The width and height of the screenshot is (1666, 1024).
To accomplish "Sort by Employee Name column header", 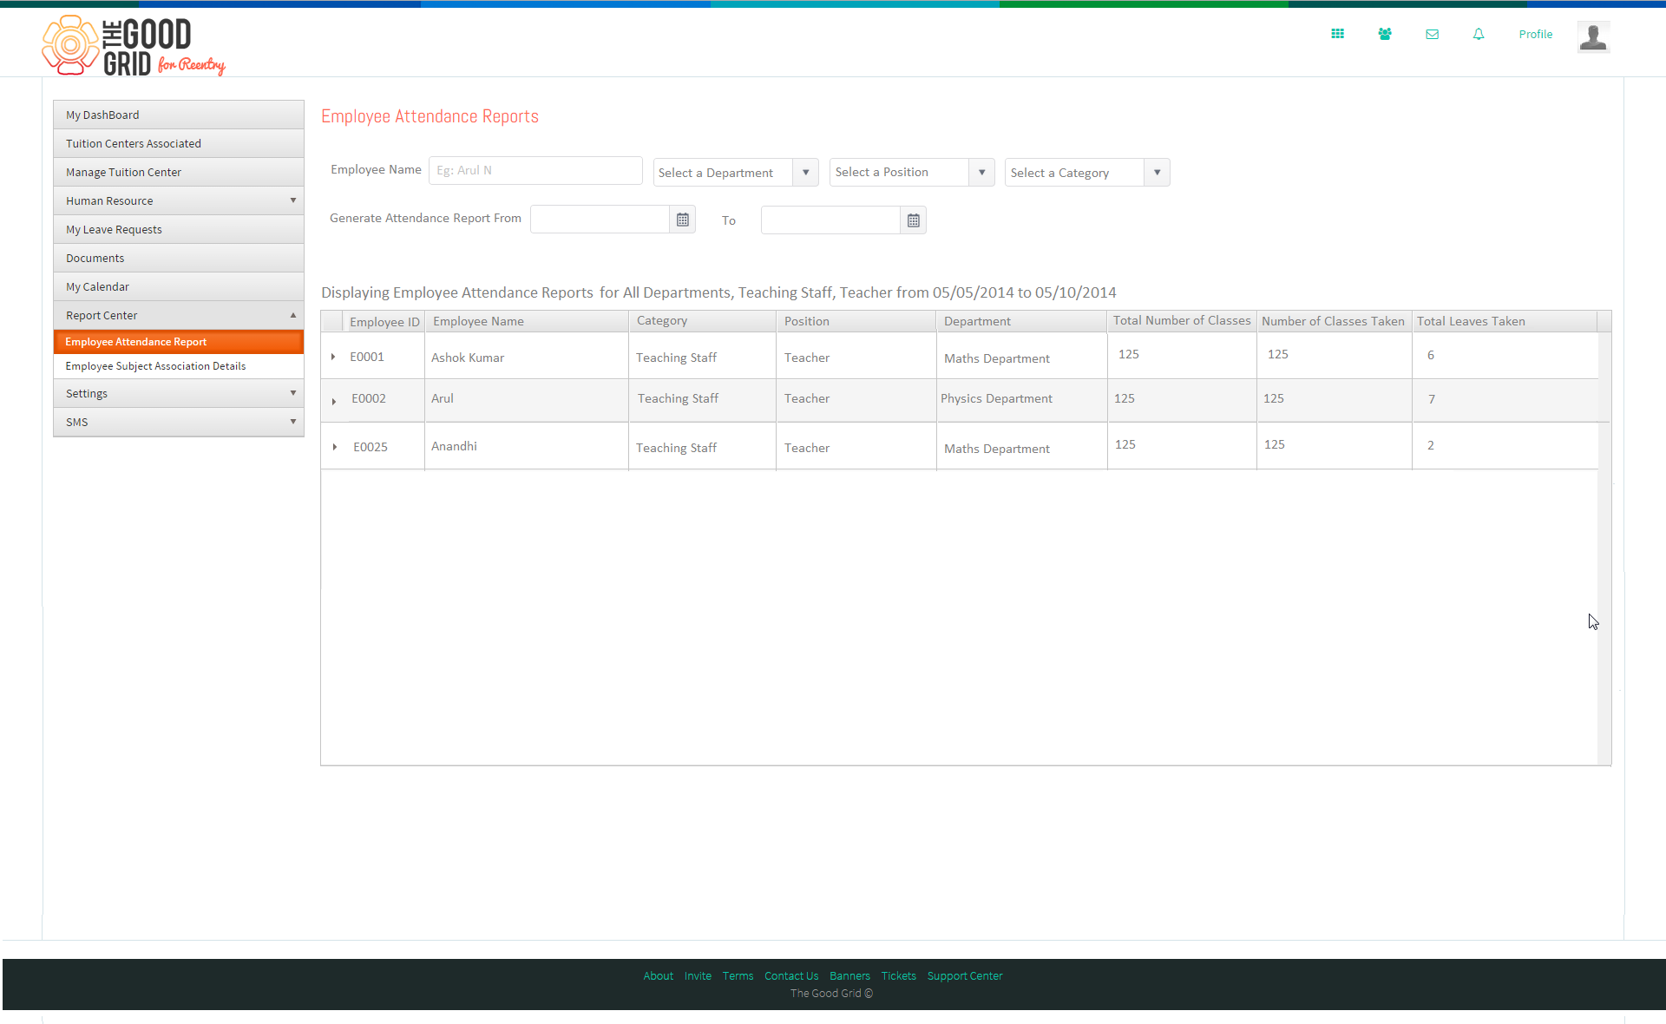I will [527, 322].
